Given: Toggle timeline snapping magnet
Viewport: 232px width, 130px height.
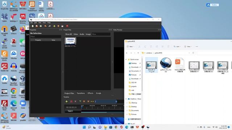Looking at the screenshot, I should [x=71, y=101].
